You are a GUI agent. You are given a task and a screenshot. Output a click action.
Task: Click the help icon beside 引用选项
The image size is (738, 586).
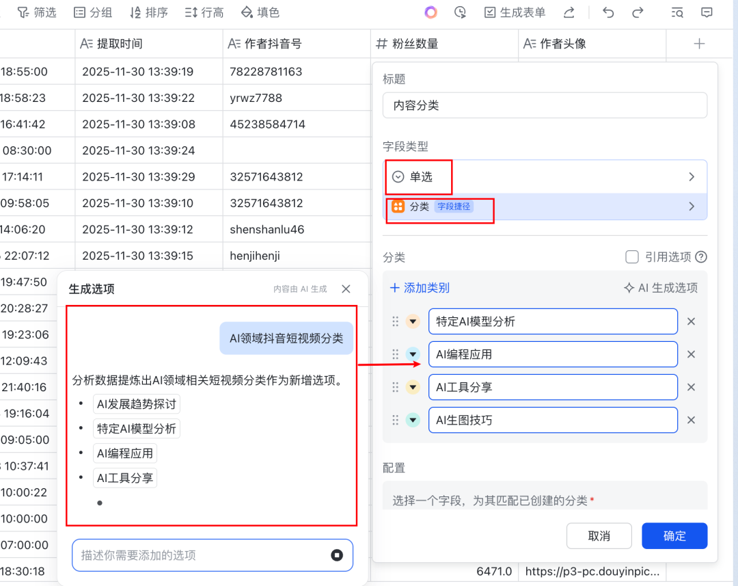click(x=700, y=257)
